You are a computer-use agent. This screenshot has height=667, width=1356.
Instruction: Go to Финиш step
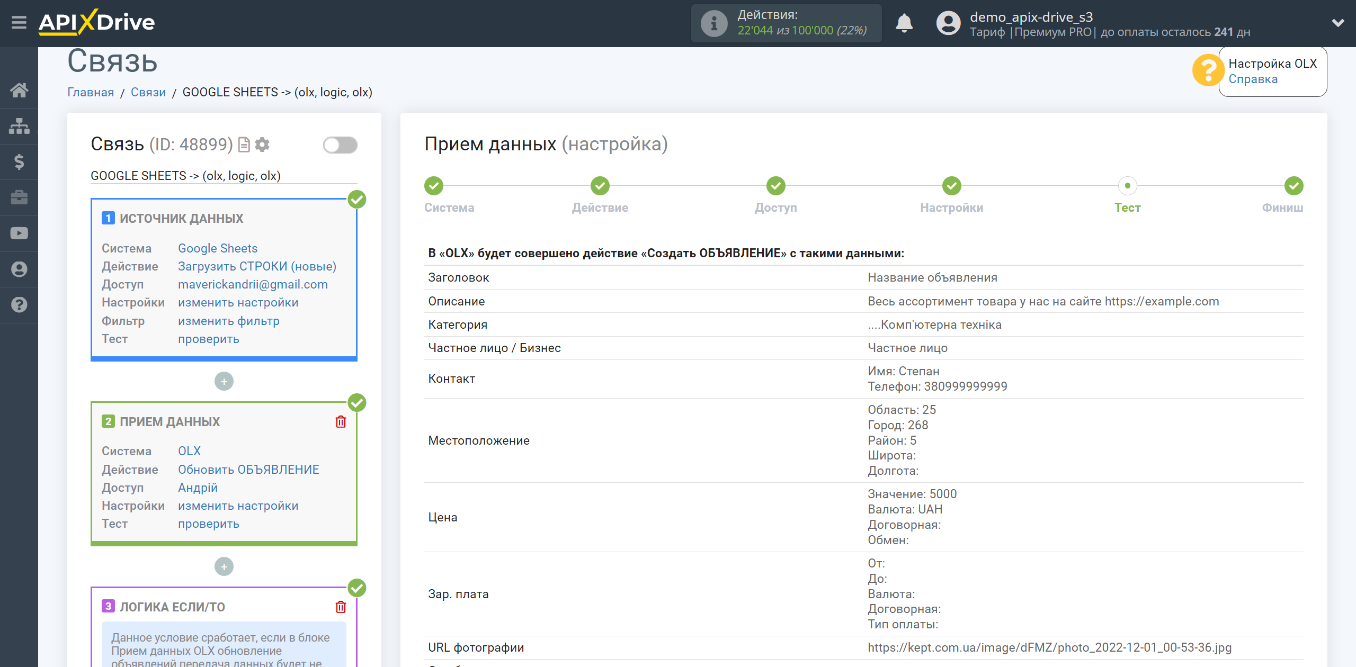tap(1294, 186)
